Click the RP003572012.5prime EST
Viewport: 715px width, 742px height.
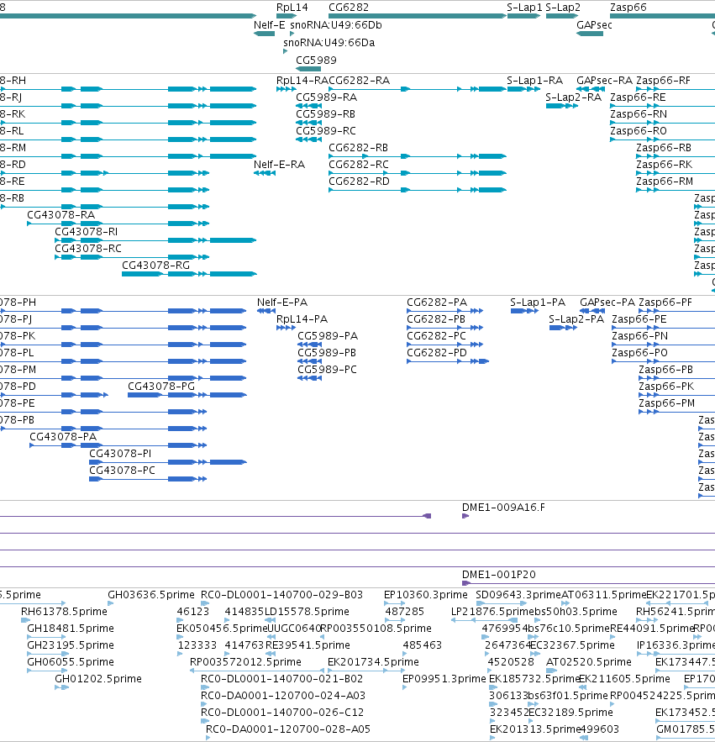coord(257,671)
